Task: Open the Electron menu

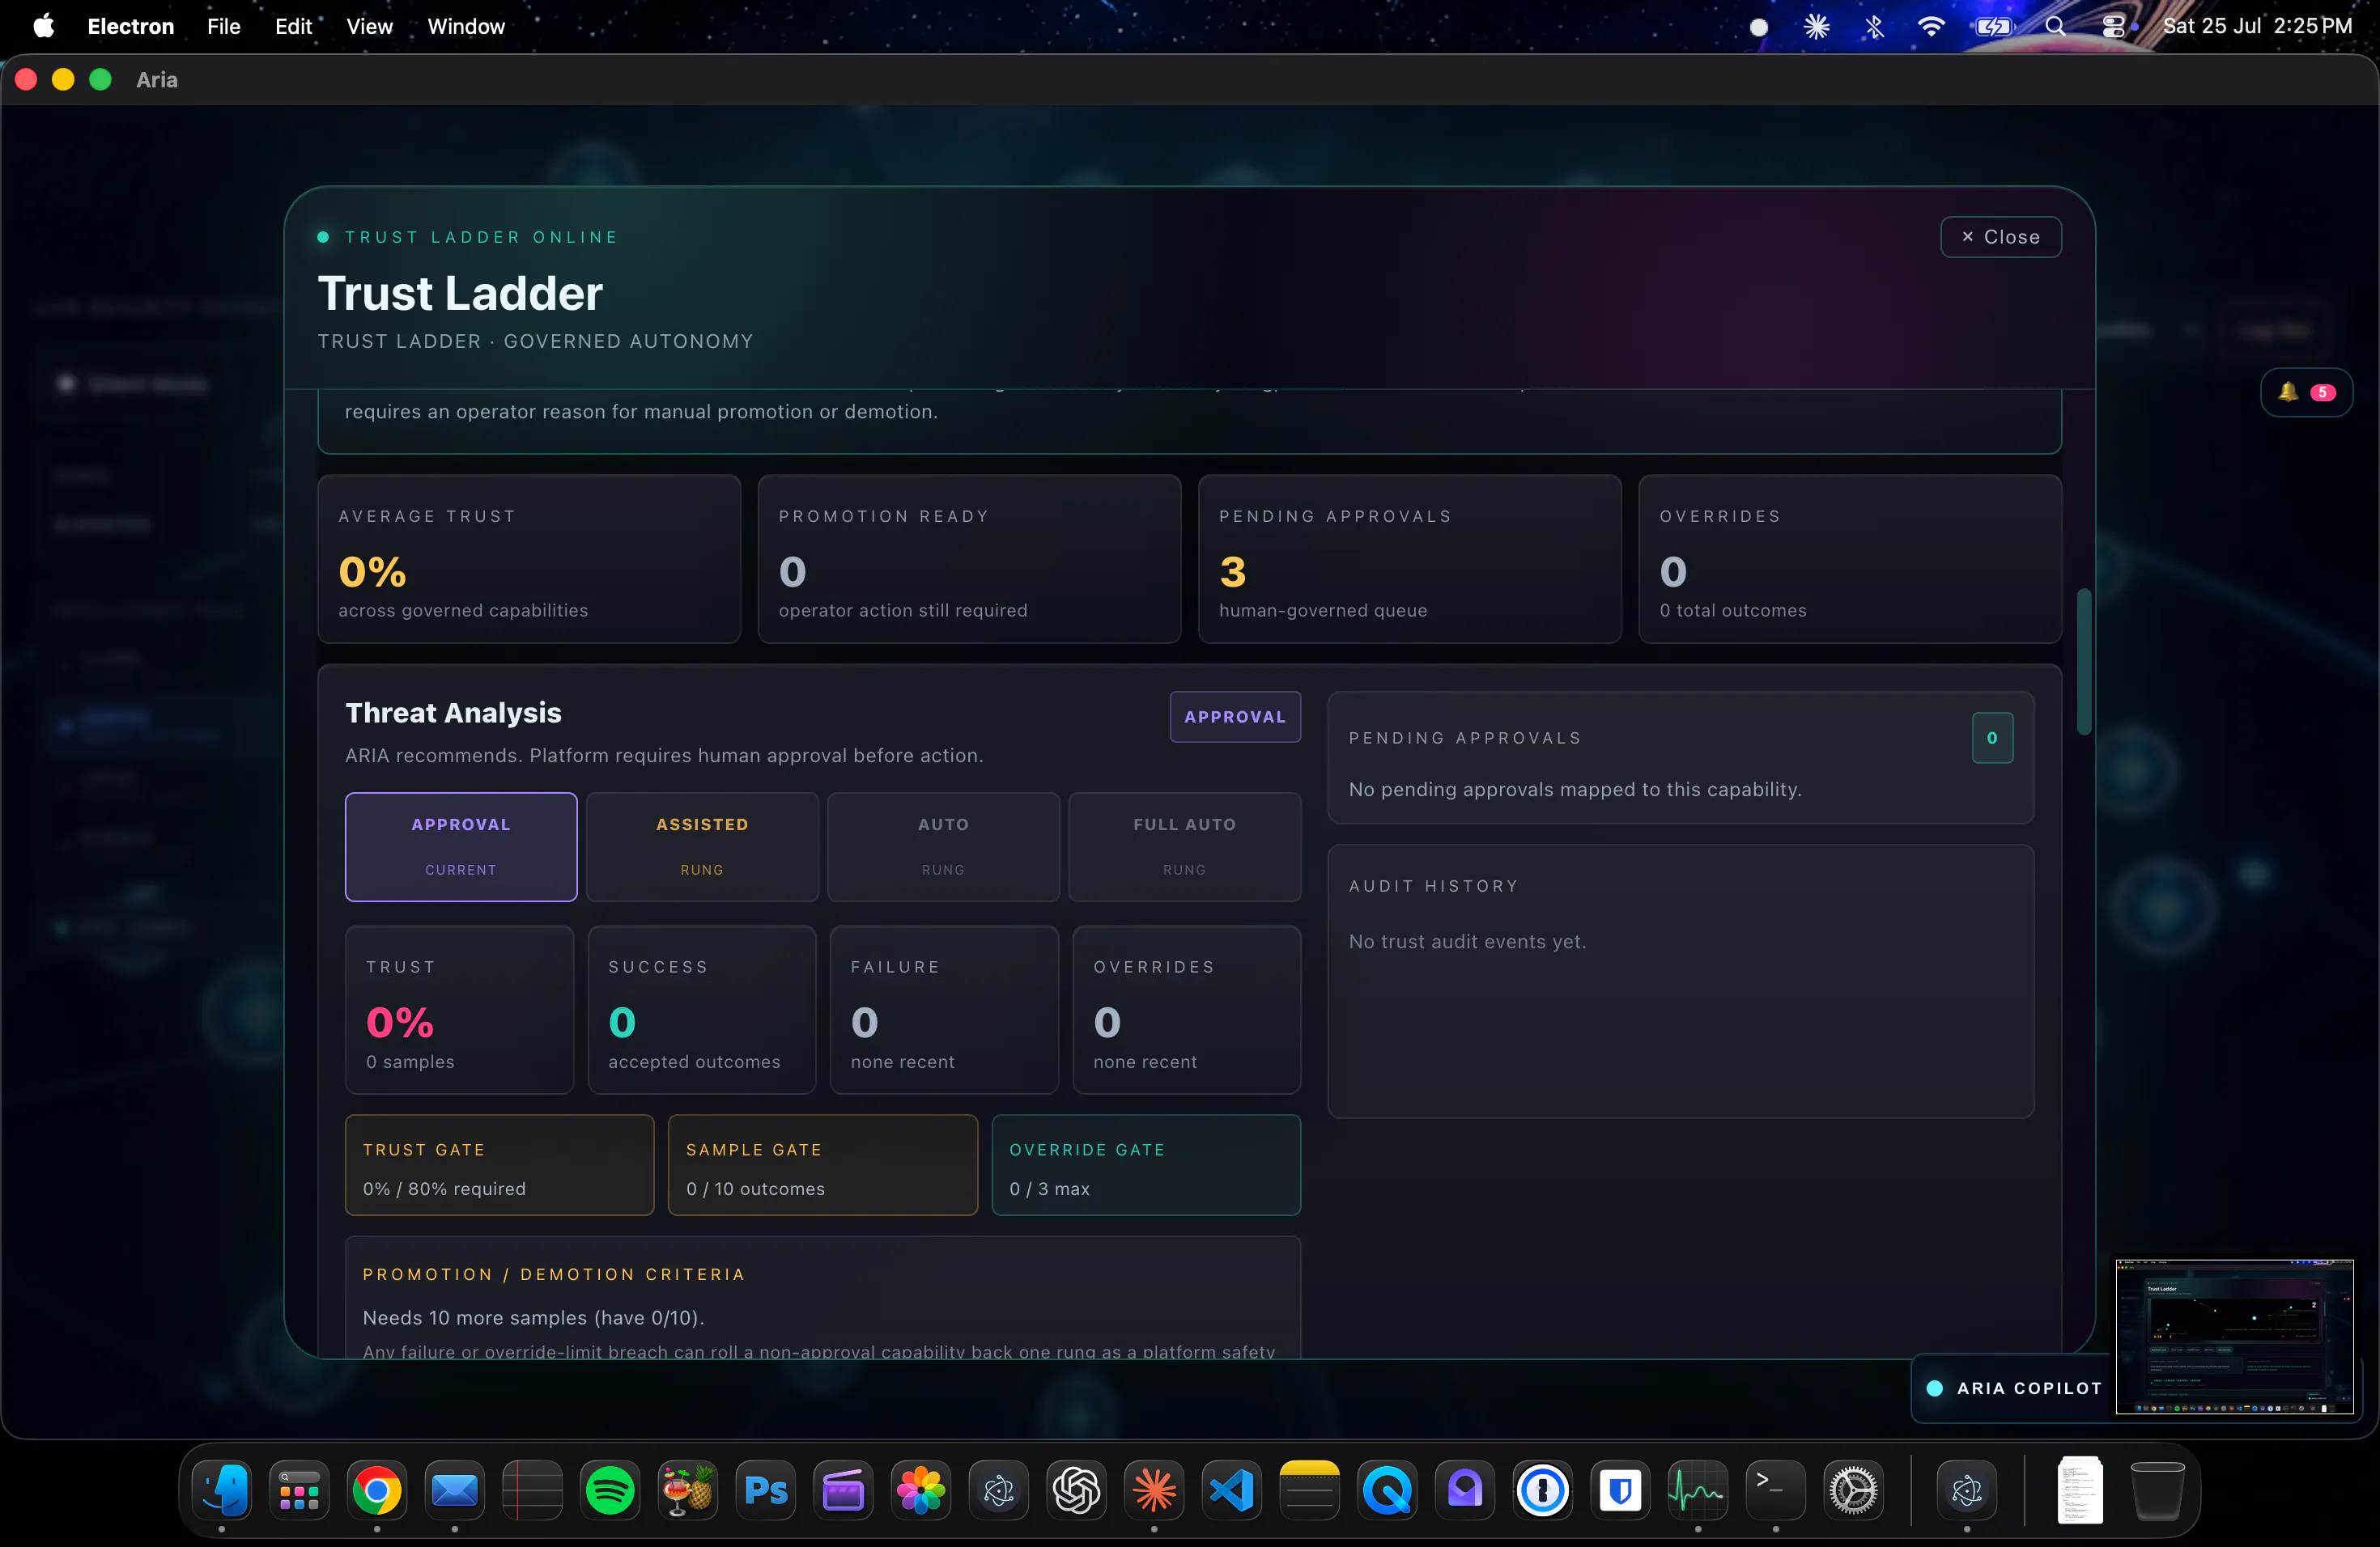Action: click(x=131, y=26)
